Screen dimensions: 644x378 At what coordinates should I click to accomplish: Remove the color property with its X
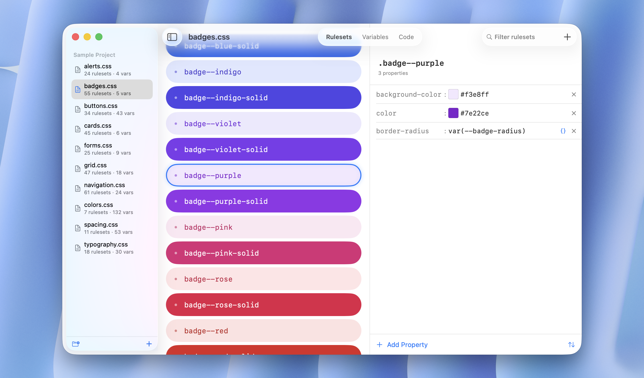tap(574, 113)
